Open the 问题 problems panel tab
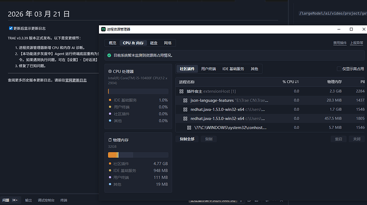The height and width of the screenshot is (205, 367). pyautogui.click(x=6, y=200)
